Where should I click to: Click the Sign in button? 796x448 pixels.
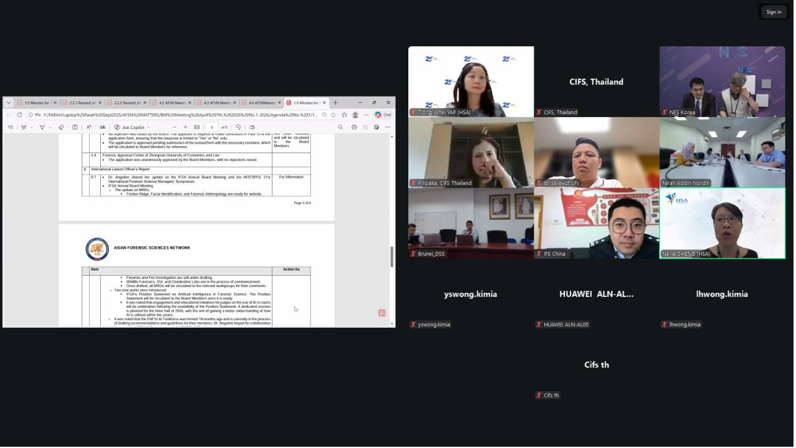coord(773,12)
